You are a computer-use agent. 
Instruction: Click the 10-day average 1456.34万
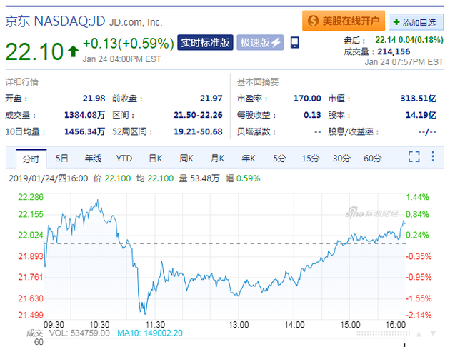(x=85, y=131)
